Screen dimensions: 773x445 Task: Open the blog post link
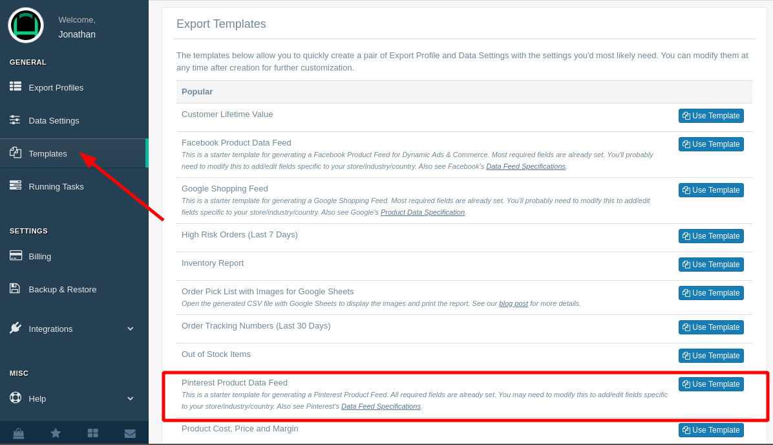coord(513,303)
